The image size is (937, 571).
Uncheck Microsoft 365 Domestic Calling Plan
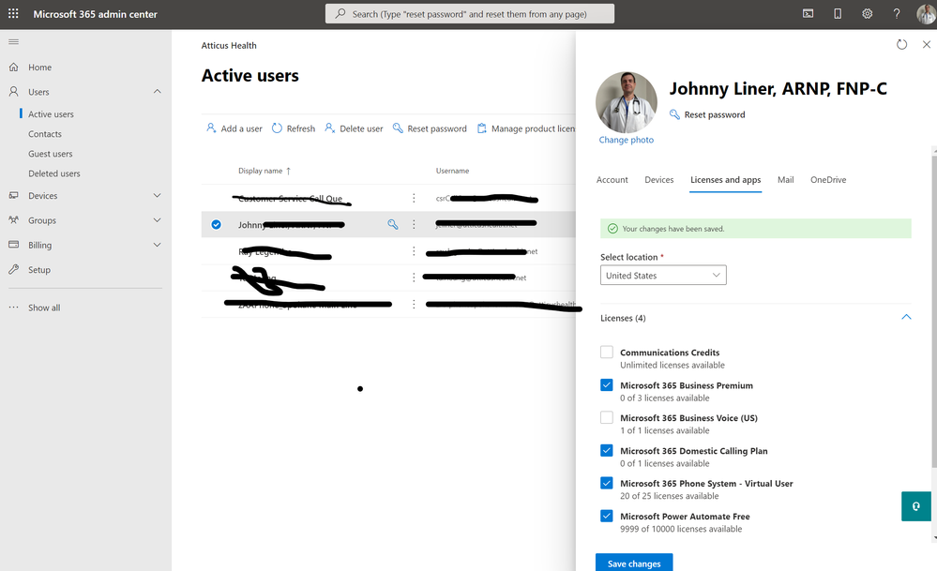[x=607, y=450]
